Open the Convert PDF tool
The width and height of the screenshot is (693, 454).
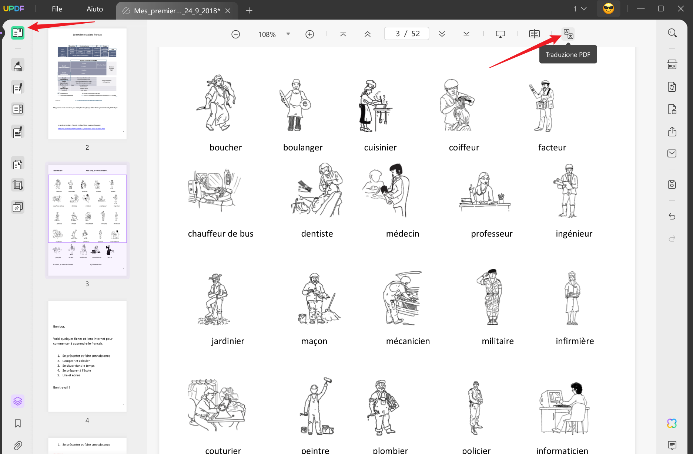pyautogui.click(x=672, y=87)
